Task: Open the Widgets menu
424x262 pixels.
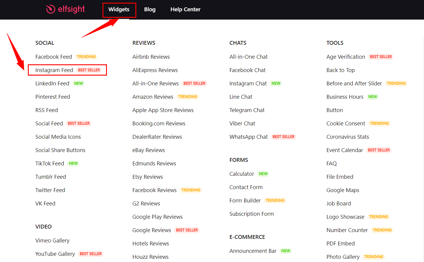Action: [119, 9]
